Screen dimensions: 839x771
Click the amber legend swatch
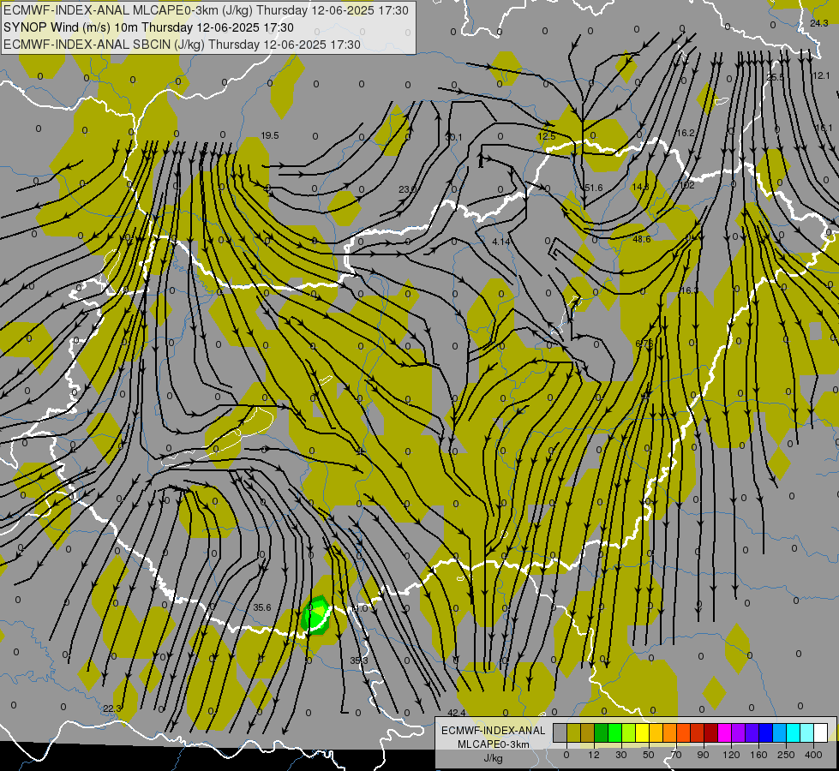coord(656,732)
